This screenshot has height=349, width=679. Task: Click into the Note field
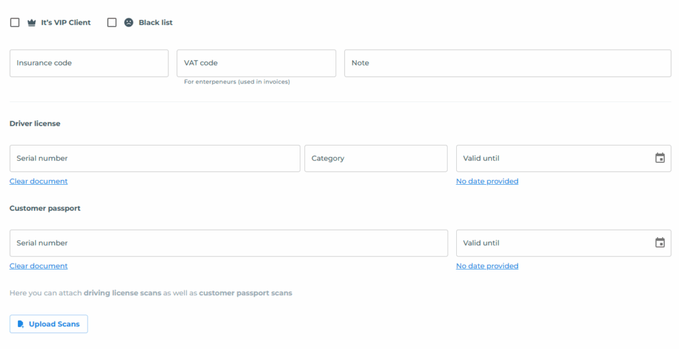507,63
